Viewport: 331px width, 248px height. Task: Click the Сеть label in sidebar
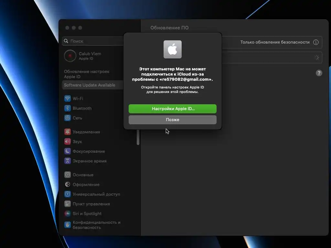(x=78, y=118)
